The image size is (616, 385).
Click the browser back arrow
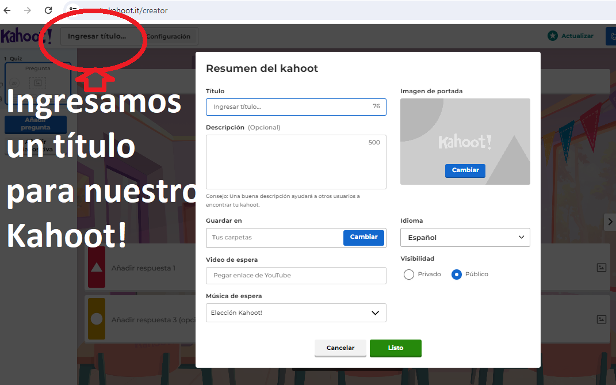click(7, 10)
